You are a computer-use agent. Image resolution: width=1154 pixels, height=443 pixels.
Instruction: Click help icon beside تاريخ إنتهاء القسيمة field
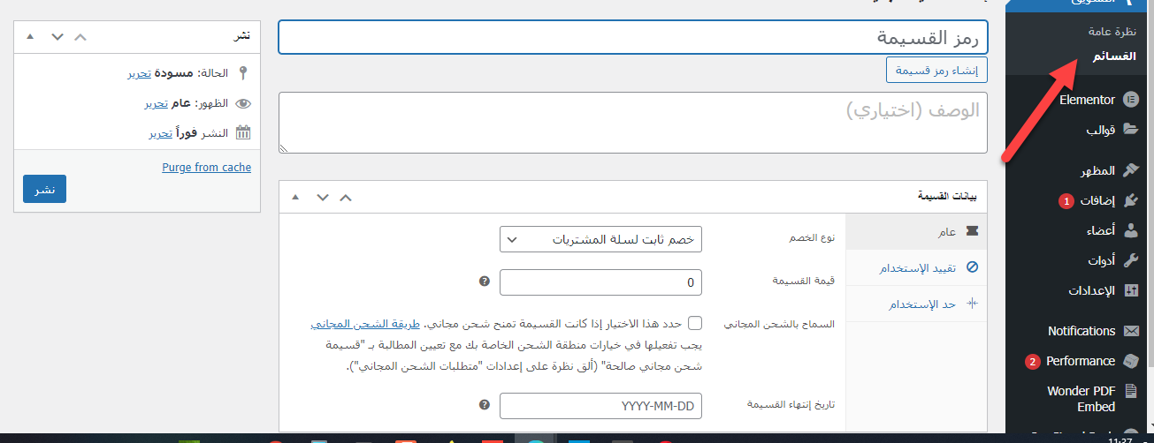[x=484, y=405]
